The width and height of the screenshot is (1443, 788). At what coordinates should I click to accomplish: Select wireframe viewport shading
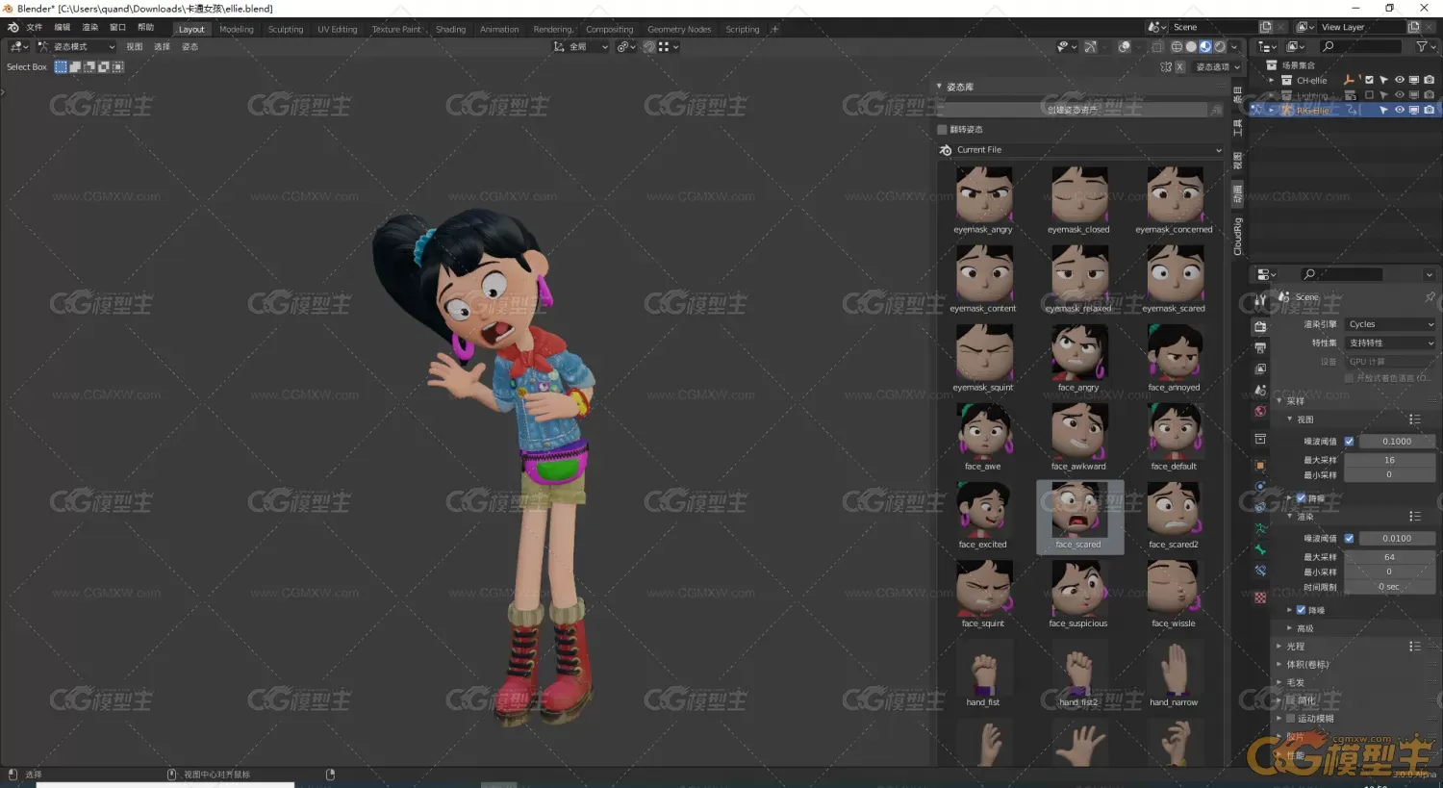[x=1177, y=46]
